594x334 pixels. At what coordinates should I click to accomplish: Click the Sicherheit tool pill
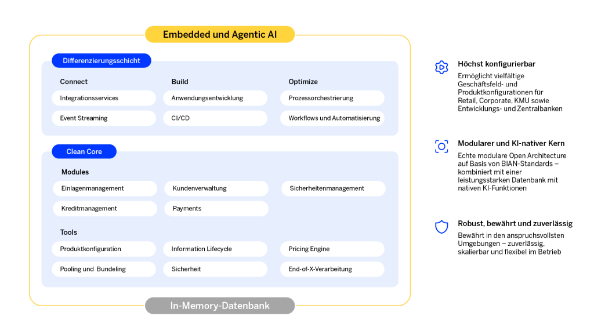click(x=215, y=269)
